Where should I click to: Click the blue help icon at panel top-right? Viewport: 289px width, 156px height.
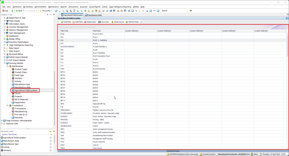tap(287, 18)
